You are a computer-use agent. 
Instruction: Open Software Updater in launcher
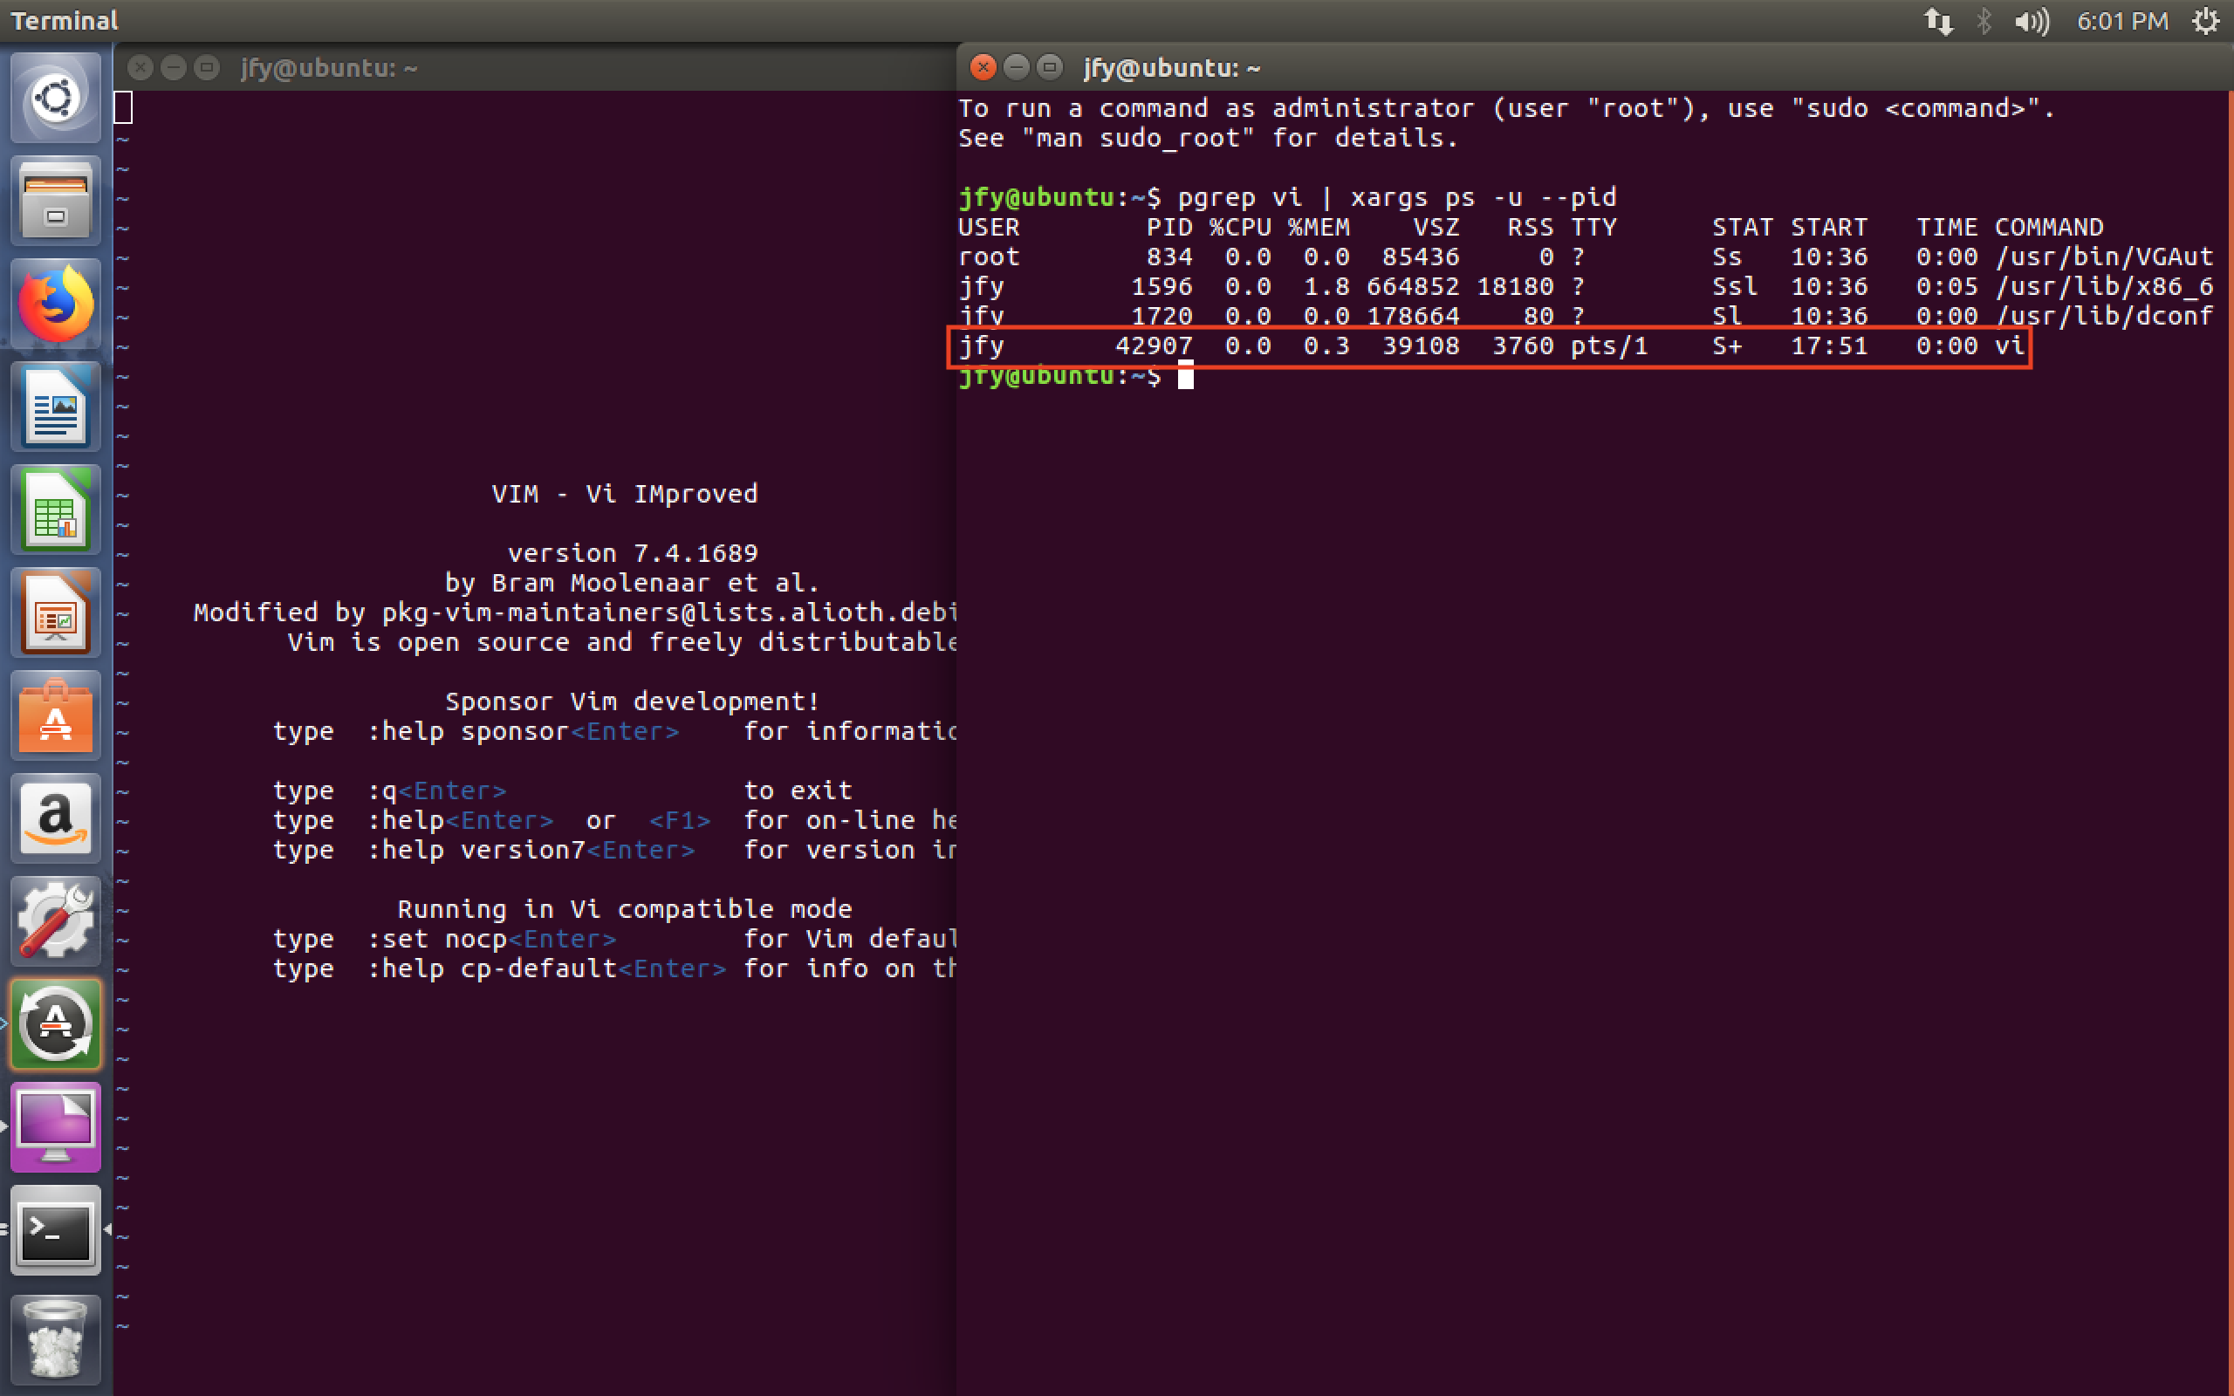pyautogui.click(x=55, y=1025)
